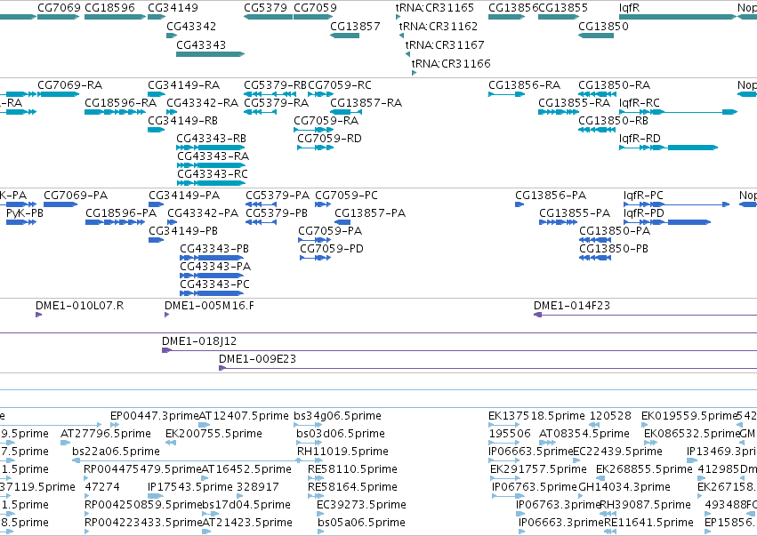The width and height of the screenshot is (757, 536).
Task: Click the CG13856-PA protein label
Action: pyautogui.click(x=551, y=196)
